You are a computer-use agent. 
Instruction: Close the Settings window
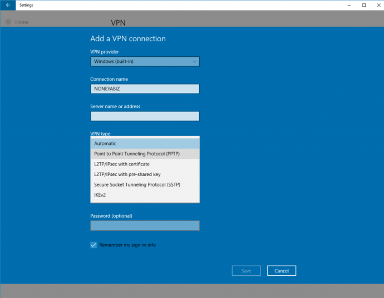(377, 5)
